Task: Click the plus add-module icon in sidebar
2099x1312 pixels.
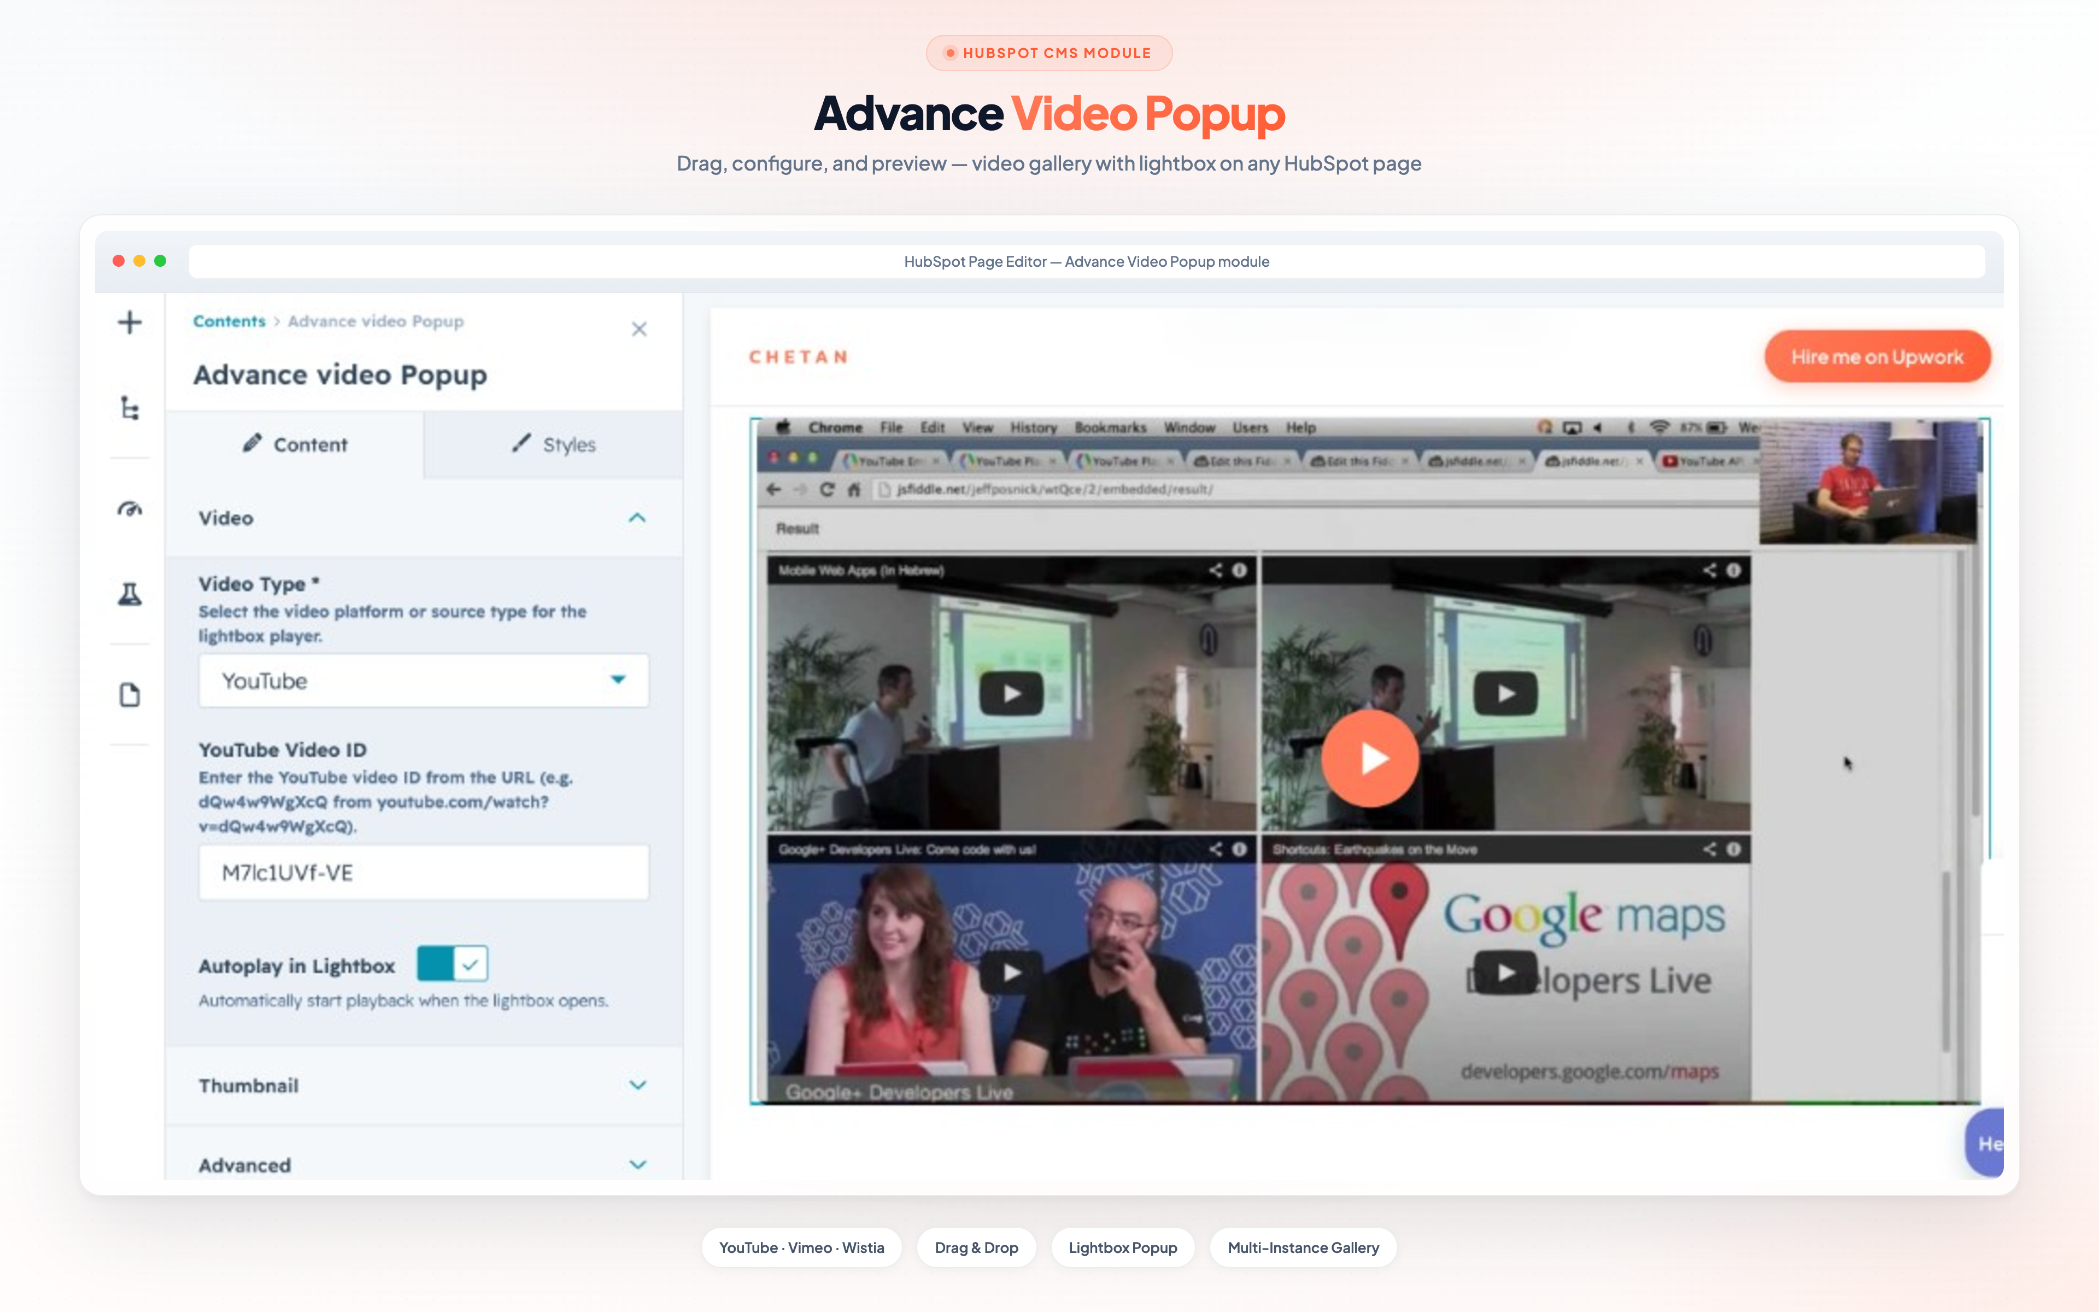Action: click(x=129, y=323)
